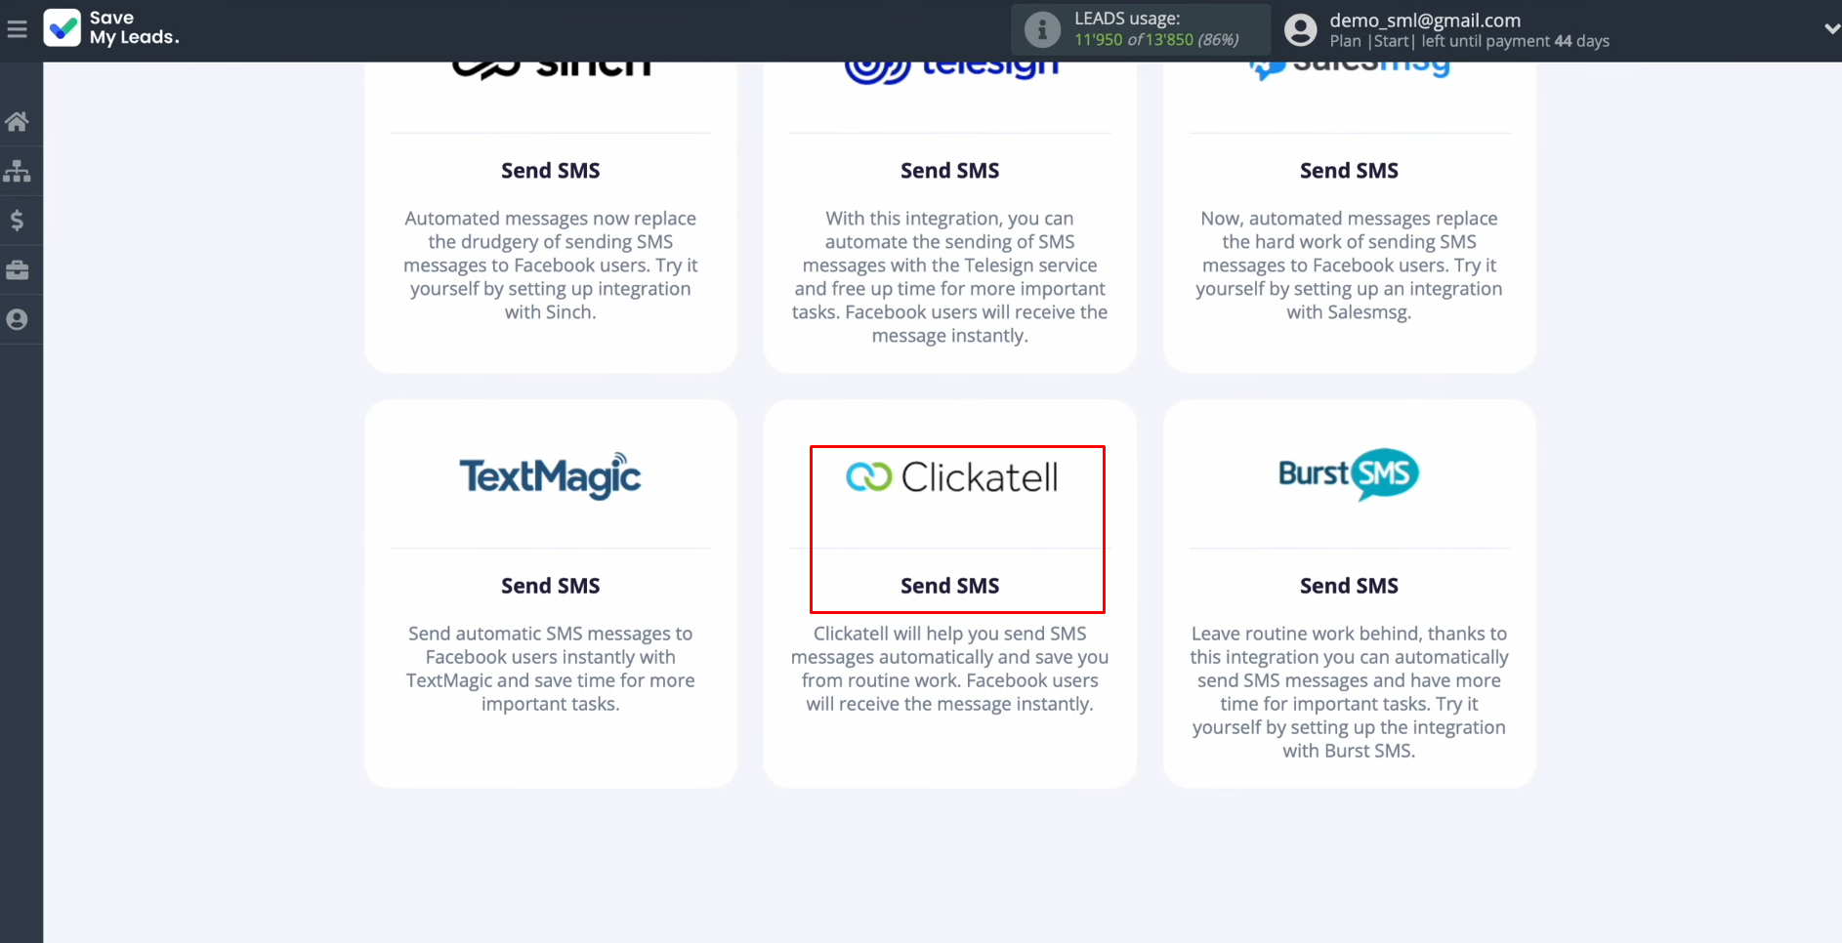The width and height of the screenshot is (1842, 943).
Task: Click Send SMS under Burst SMS
Action: coord(1349,586)
